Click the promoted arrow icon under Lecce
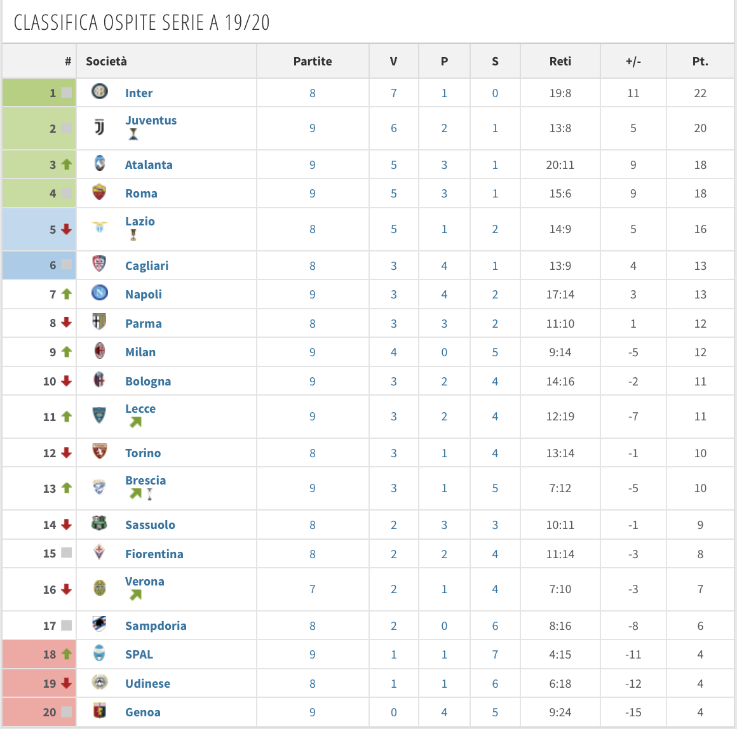 135,422
